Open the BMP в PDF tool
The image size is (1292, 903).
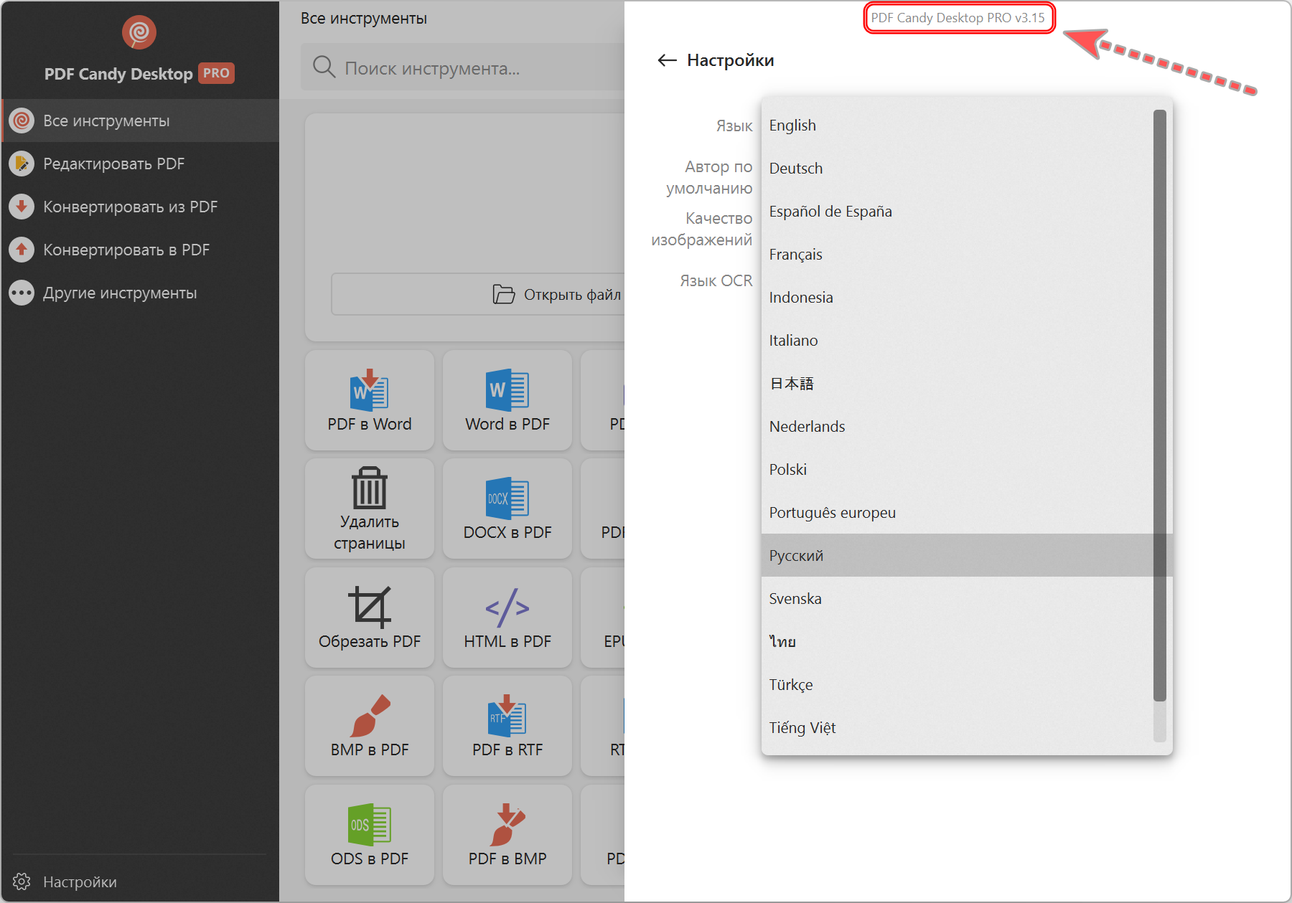click(x=370, y=726)
